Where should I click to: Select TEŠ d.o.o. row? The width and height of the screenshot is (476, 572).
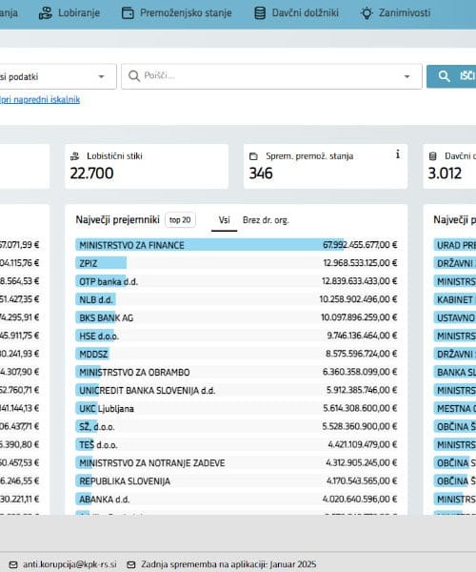click(x=236, y=444)
